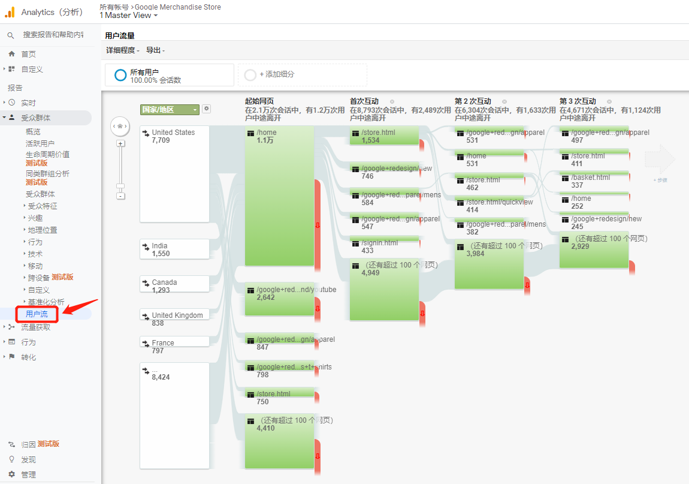This screenshot has width=689, height=484.
Task: Click the 管理 gear icon
Action: pyautogui.click(x=12, y=474)
